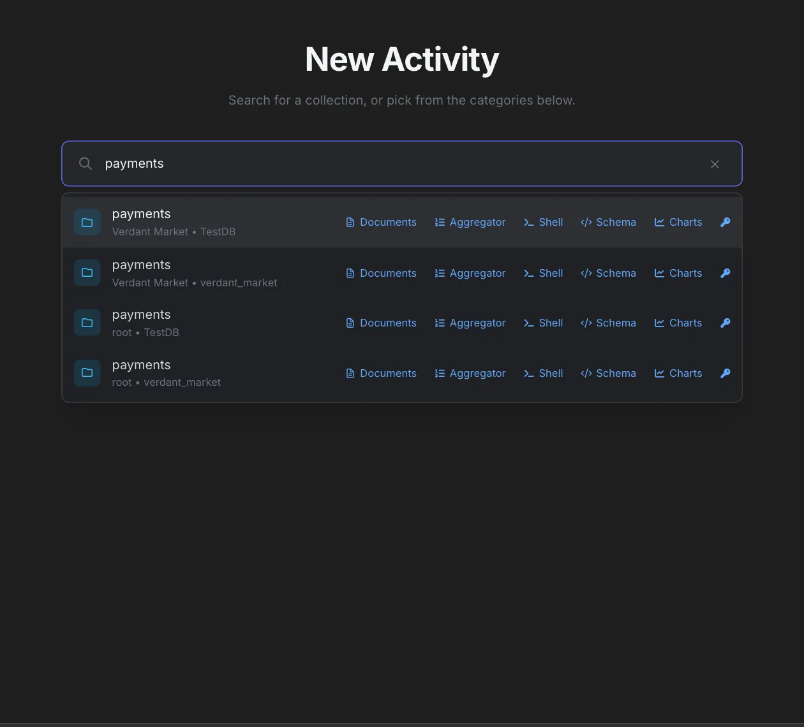Launch Shell for Verdant Market TestDB payments

click(543, 222)
